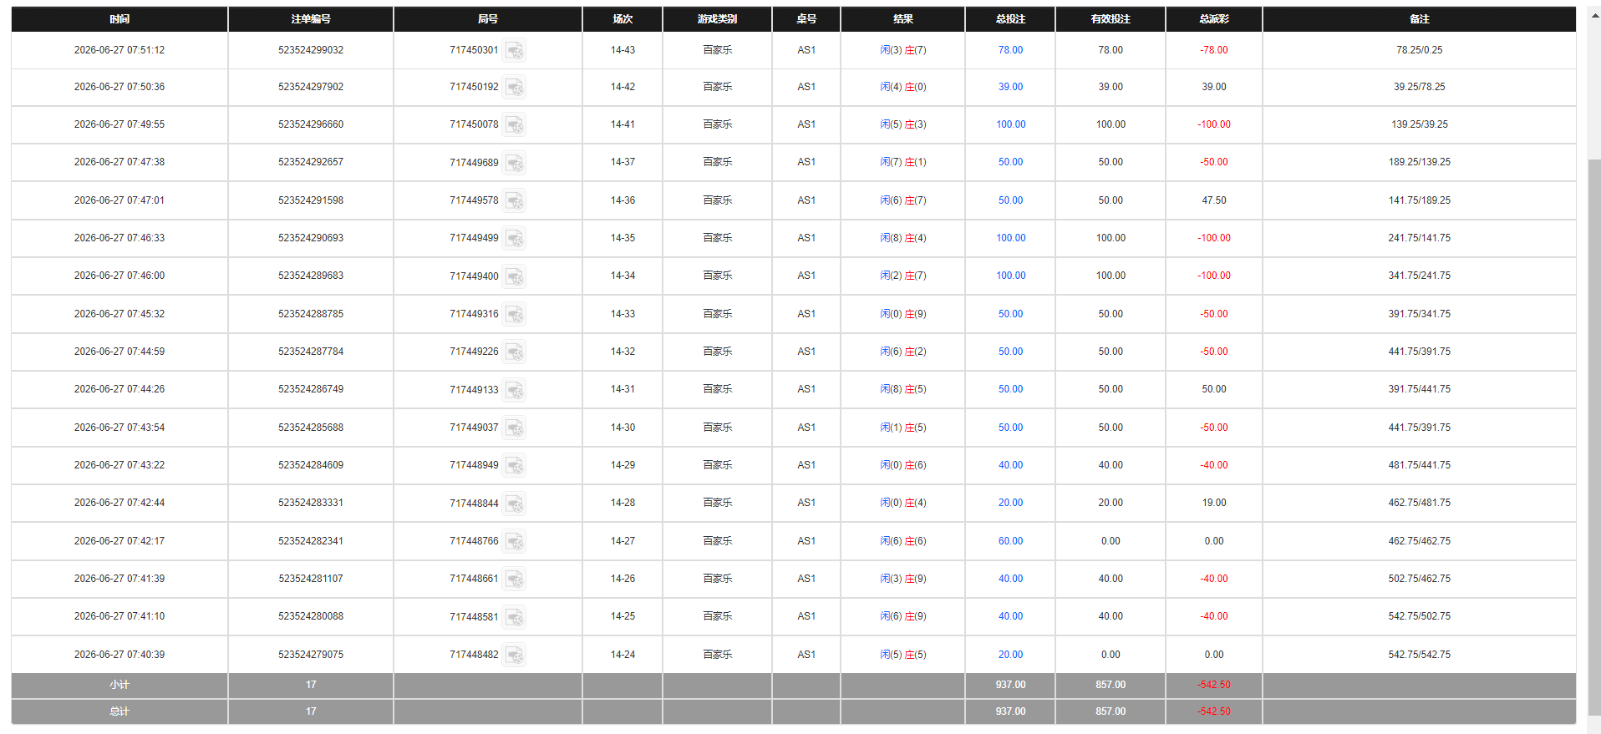Click total bet 39.00 link
This screenshot has width=1601, height=734.
[1010, 87]
